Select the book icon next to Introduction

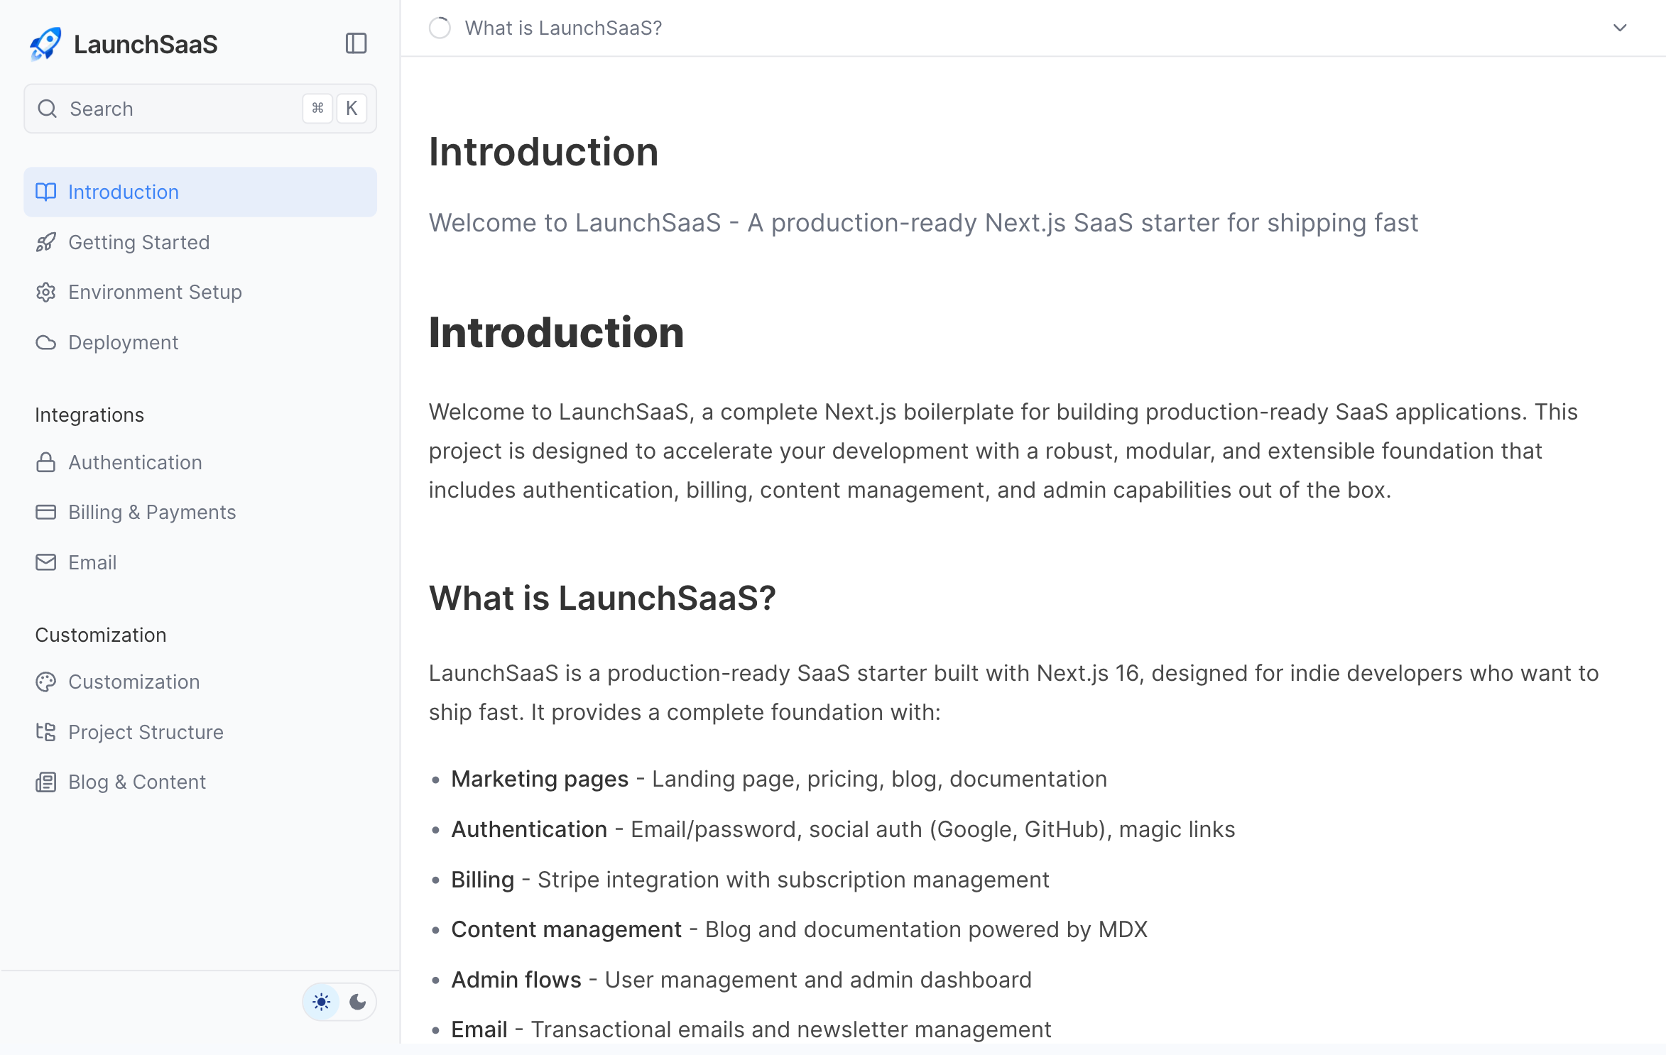45,192
